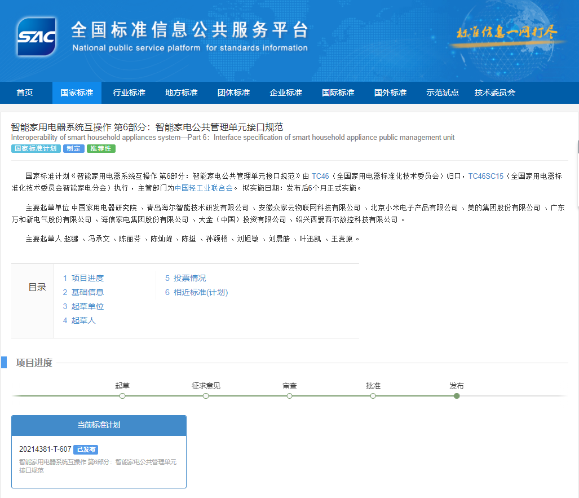The height and width of the screenshot is (498, 579).
Task: Click the SAC logo icon
Action: 37,37
